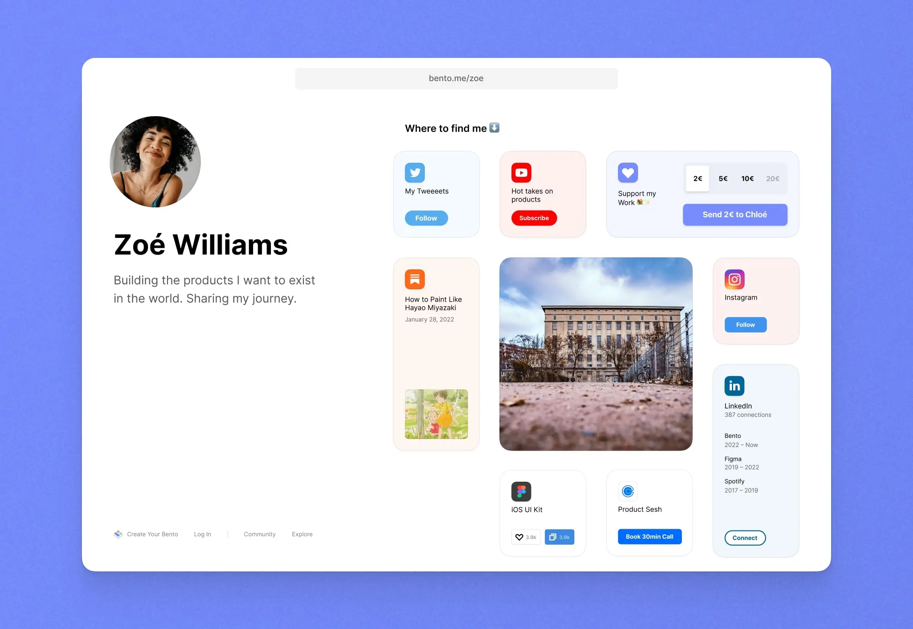Subscribe to Hot takes on products
The image size is (913, 629).
click(534, 218)
